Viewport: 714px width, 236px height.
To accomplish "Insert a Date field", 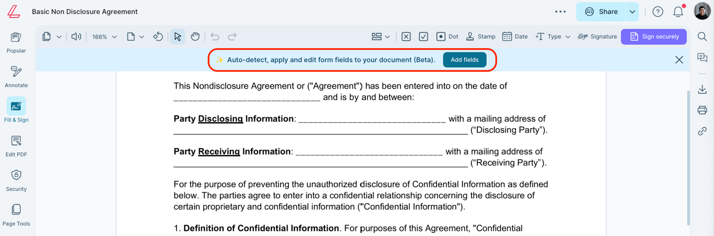I will (x=515, y=37).
